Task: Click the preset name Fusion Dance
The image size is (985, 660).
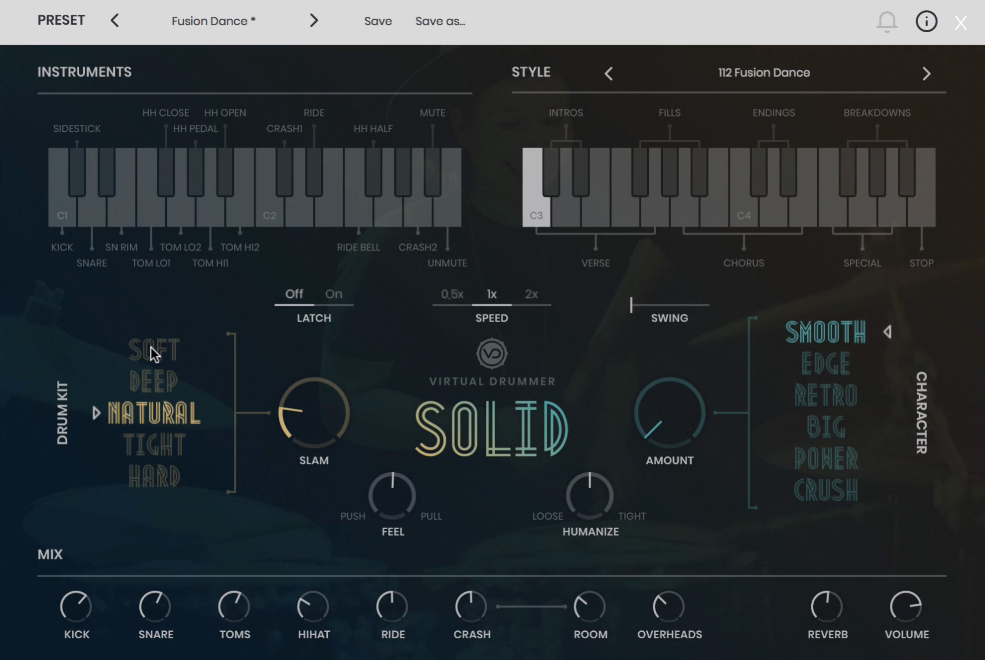Action: 212,21
